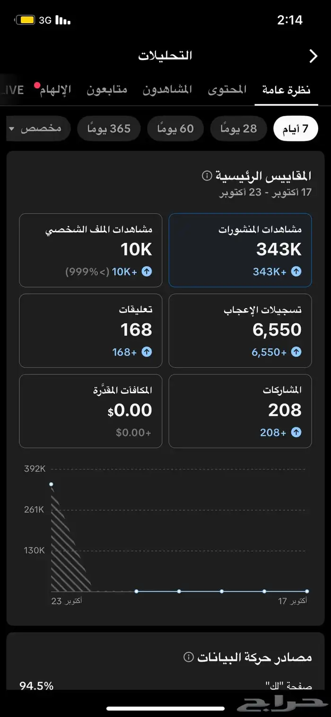The height and width of the screenshot is (717, 331).
Task: Choose the 365 يومًا range
Action: click(109, 129)
